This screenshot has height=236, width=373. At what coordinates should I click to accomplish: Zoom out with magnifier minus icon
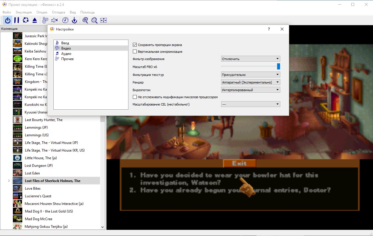[x=94, y=20]
